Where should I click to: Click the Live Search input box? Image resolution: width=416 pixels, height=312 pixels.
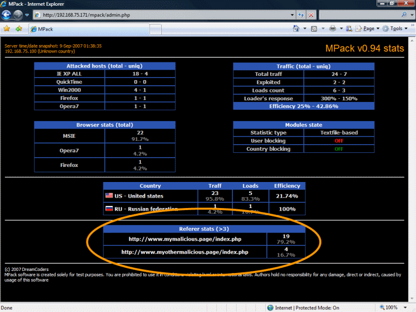tap(360, 15)
